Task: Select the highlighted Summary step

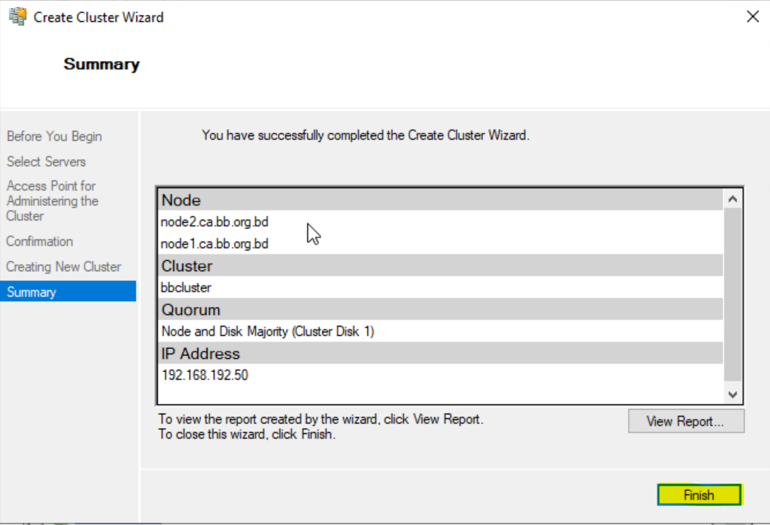Action: (68, 291)
